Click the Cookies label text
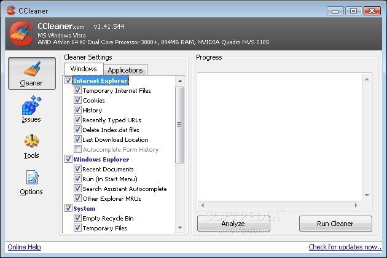This screenshot has height=258, width=387. (x=93, y=101)
